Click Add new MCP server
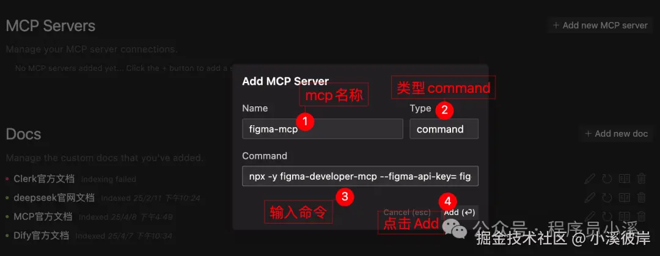Image resolution: width=660 pixels, height=256 pixels. point(600,25)
